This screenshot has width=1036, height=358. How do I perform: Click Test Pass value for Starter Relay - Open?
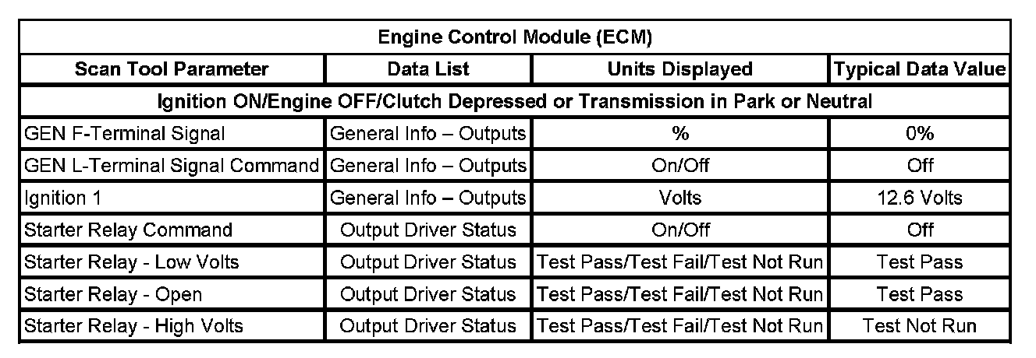pyautogui.click(x=919, y=294)
